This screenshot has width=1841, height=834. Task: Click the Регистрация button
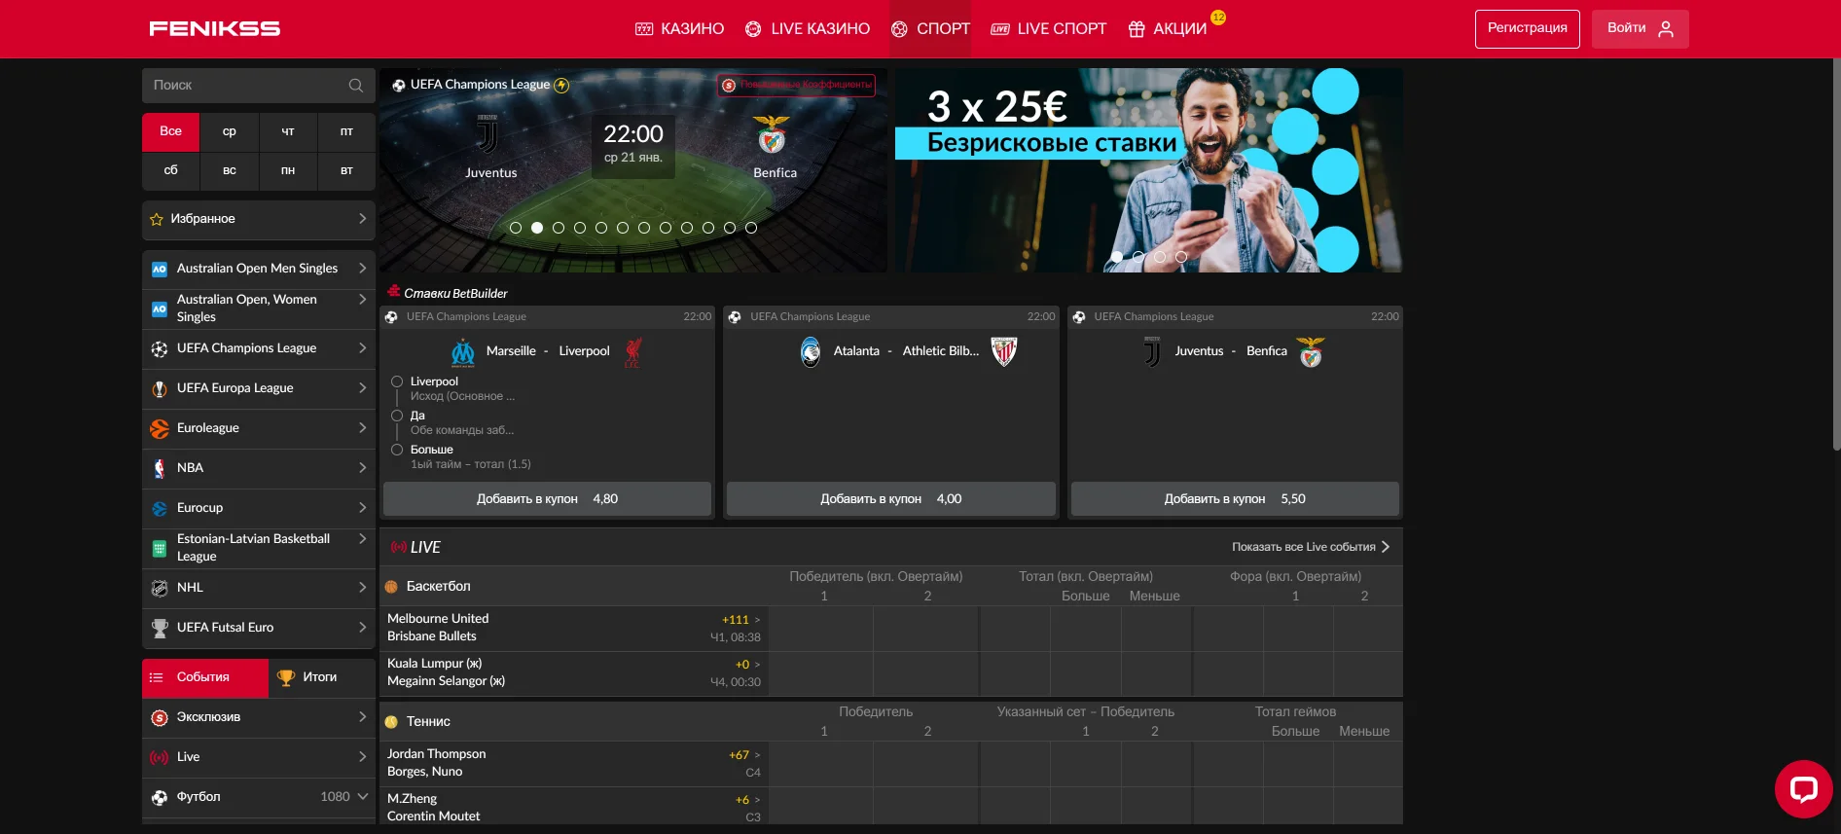coord(1527,28)
